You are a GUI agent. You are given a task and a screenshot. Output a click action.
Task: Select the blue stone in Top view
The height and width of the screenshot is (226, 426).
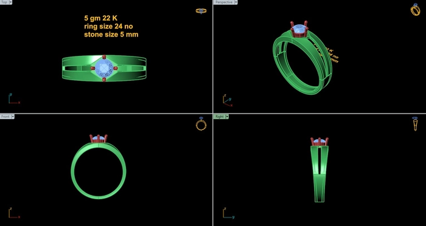104,68
